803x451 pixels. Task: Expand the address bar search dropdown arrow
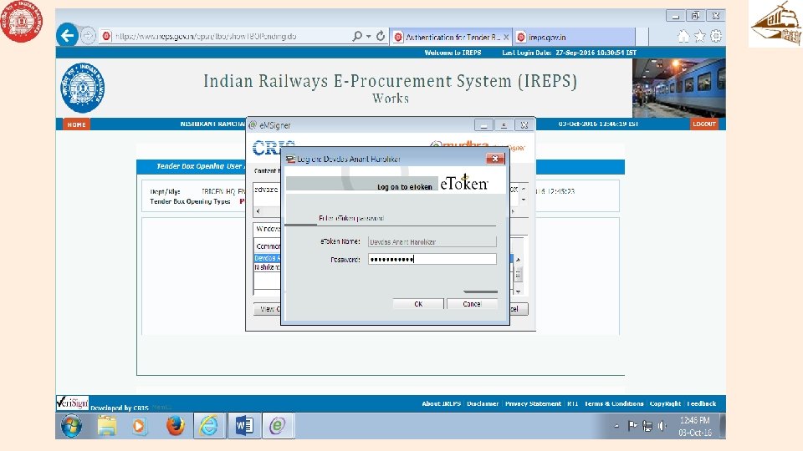(x=368, y=36)
